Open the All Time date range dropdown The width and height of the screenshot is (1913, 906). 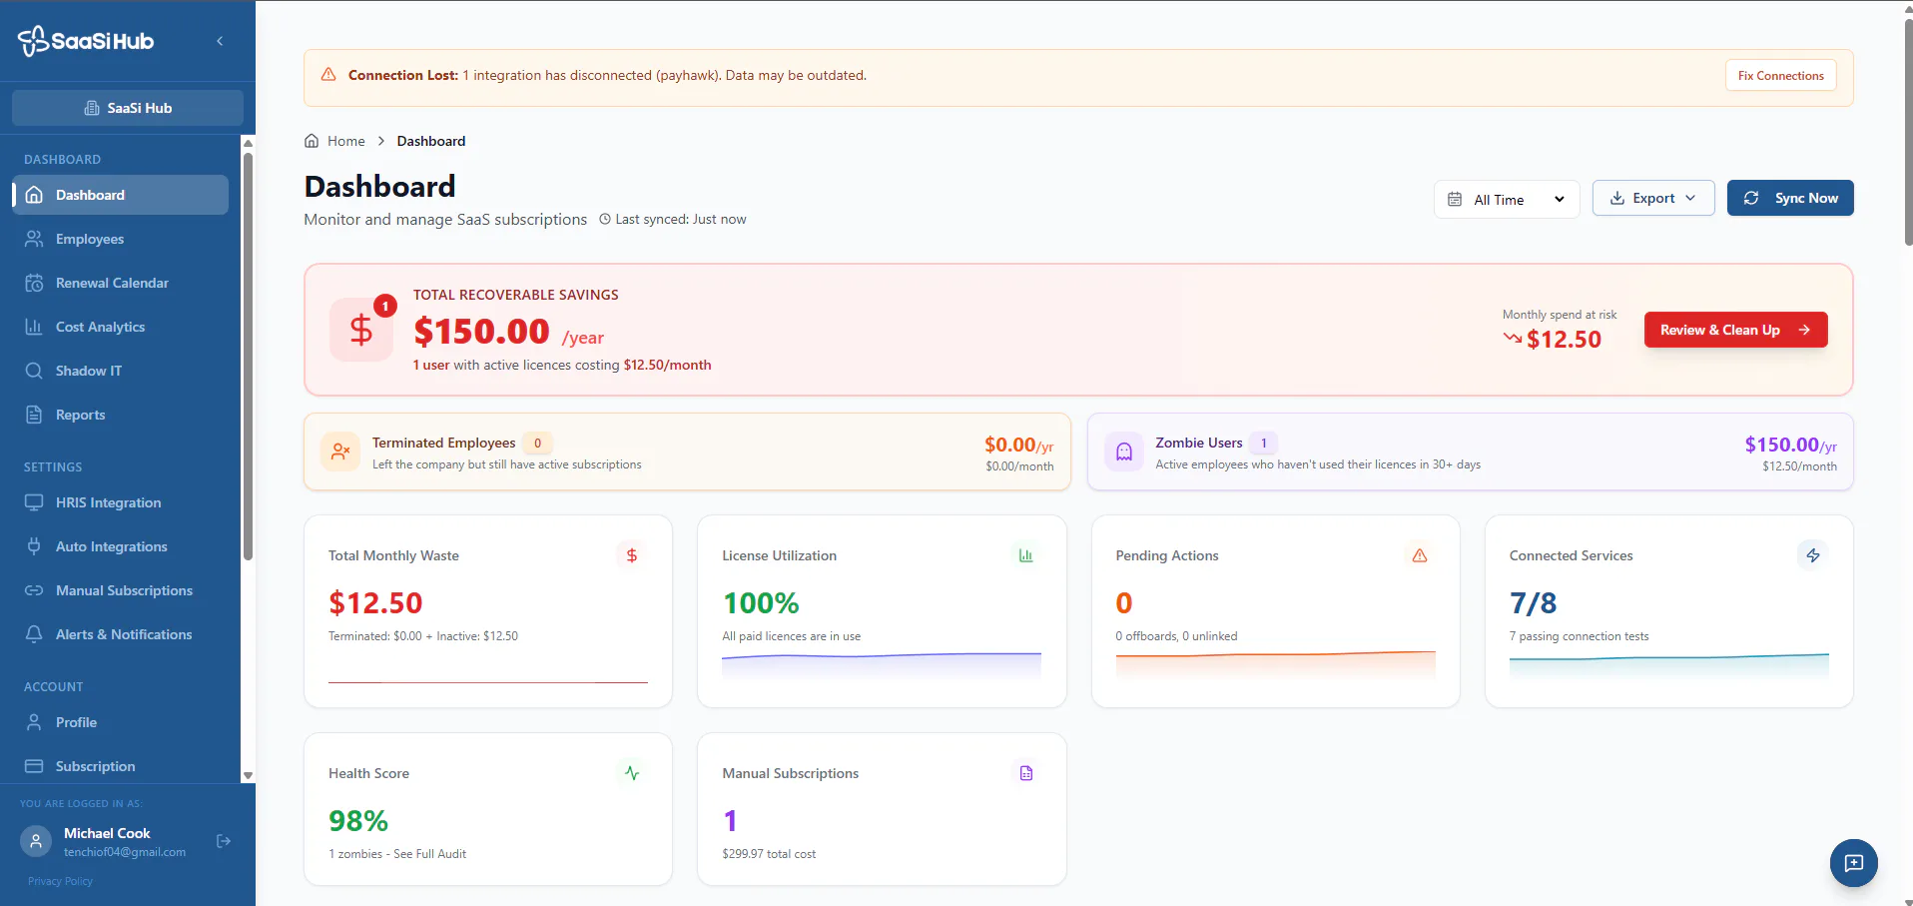coord(1507,199)
